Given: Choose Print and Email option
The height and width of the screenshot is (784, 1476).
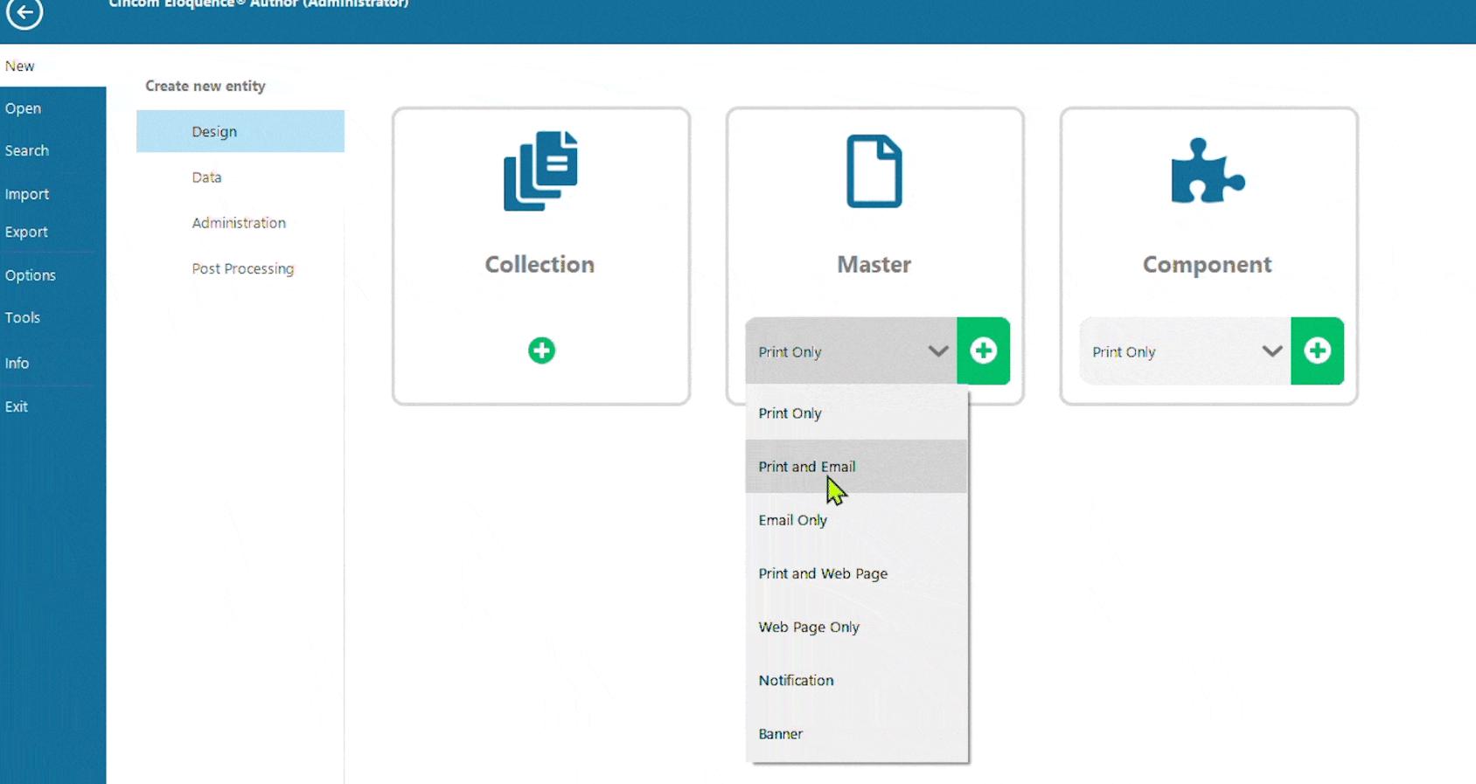Looking at the screenshot, I should click(x=807, y=467).
